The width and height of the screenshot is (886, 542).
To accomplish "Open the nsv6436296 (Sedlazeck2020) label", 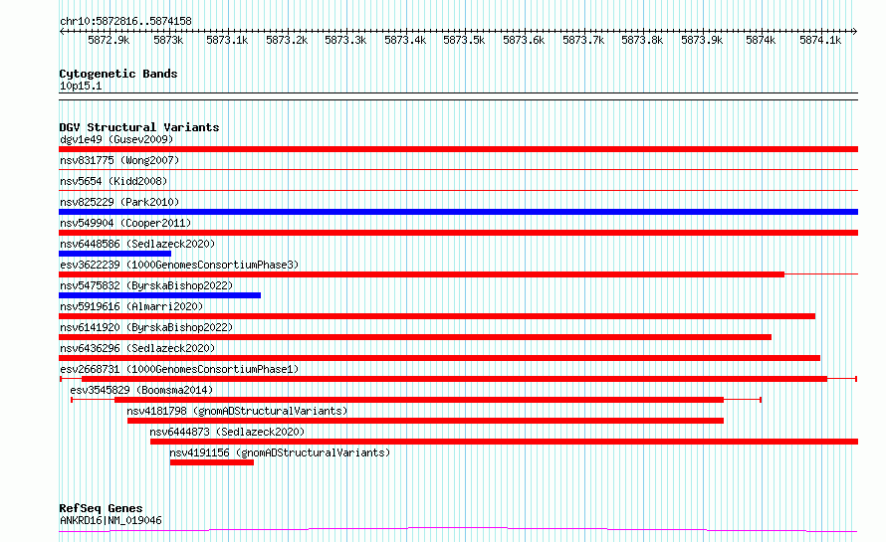I will click(137, 348).
